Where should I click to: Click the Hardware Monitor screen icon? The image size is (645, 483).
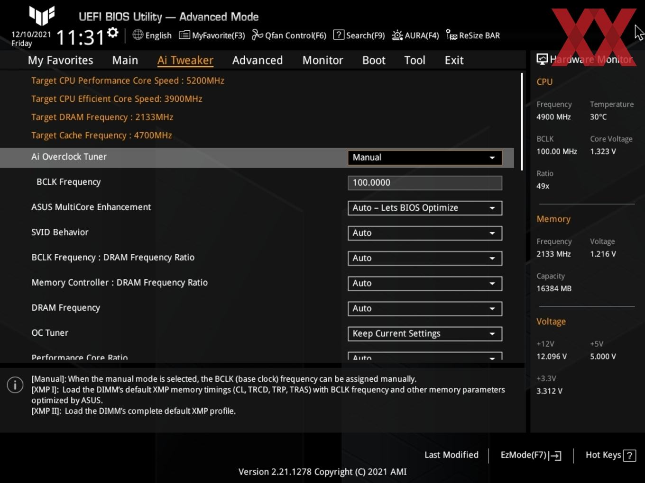click(x=542, y=59)
